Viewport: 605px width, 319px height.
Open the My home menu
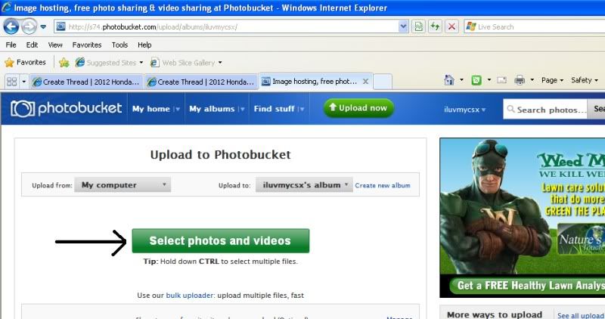pyautogui.click(x=156, y=109)
